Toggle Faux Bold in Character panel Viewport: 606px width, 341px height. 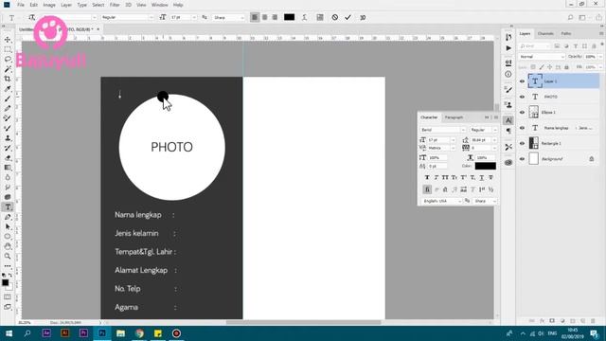point(427,177)
